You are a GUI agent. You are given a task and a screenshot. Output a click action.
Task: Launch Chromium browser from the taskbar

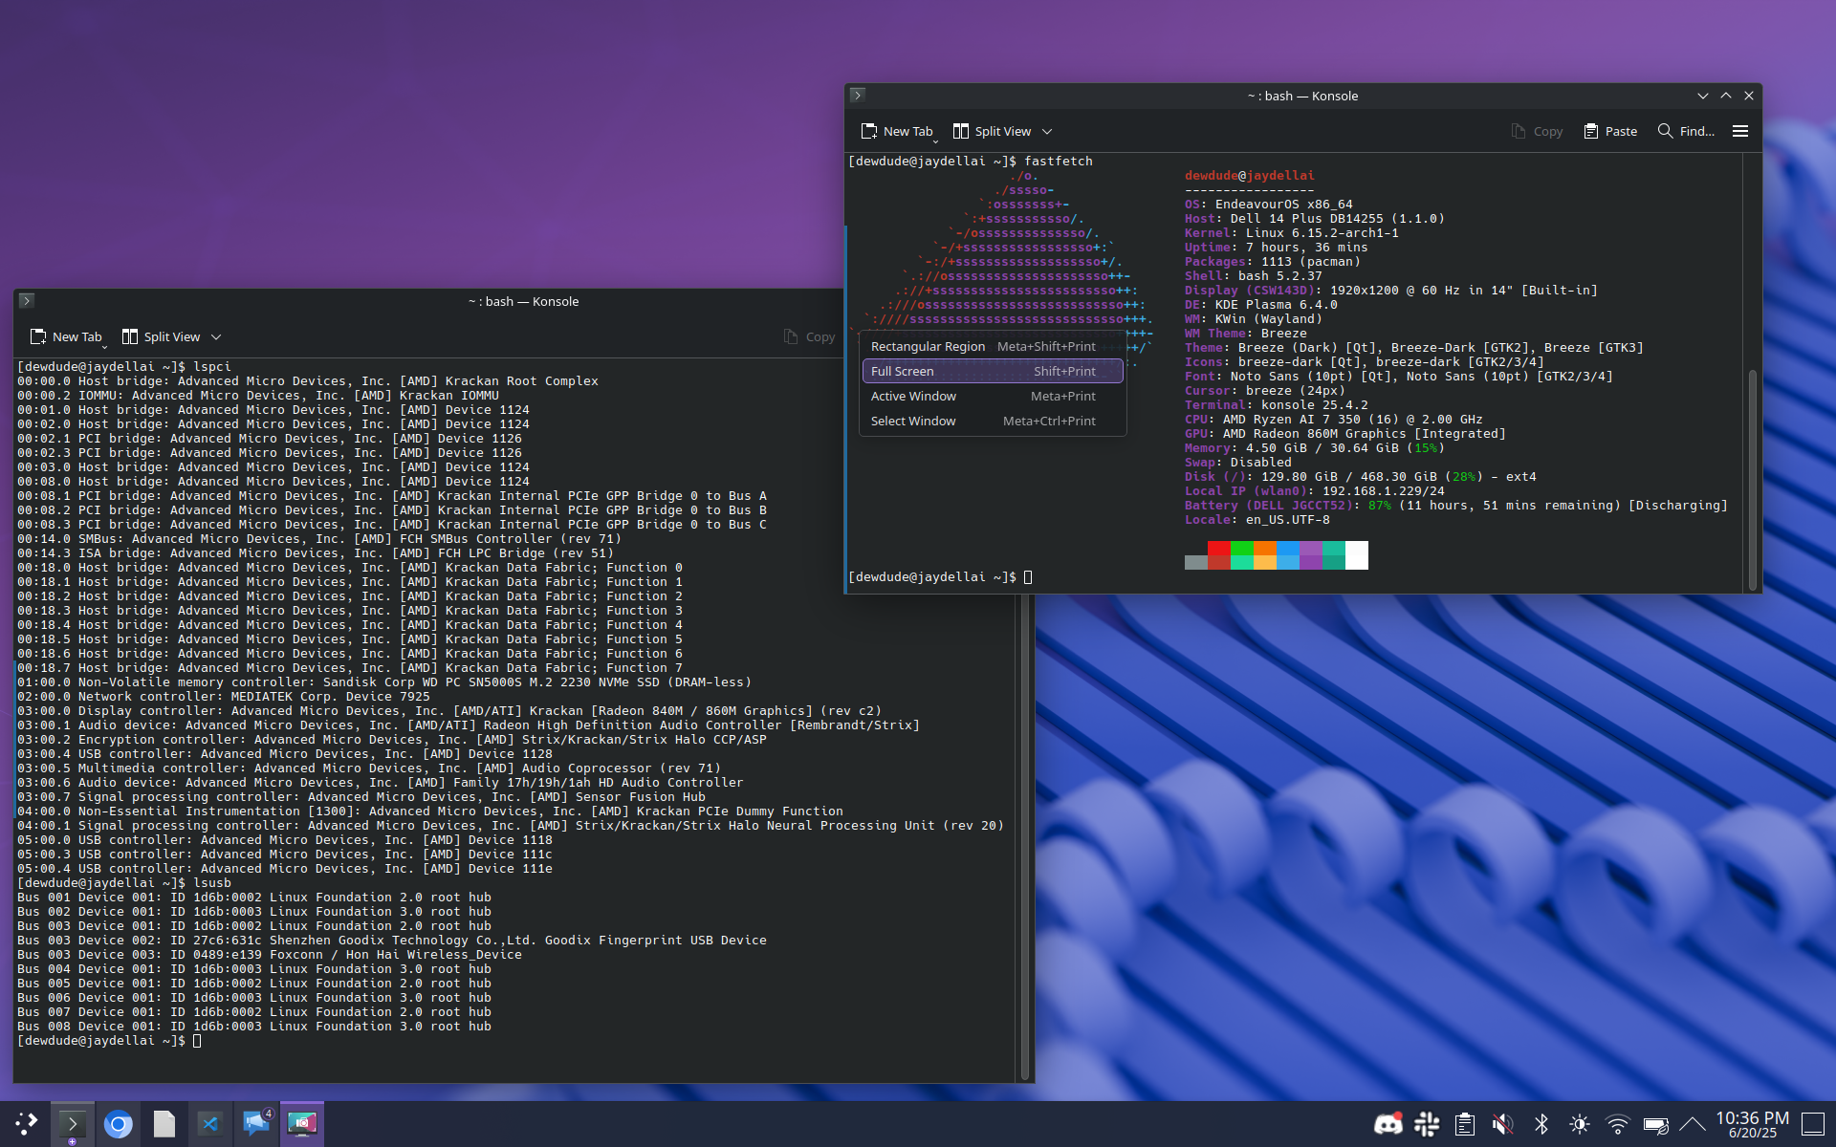(118, 1124)
